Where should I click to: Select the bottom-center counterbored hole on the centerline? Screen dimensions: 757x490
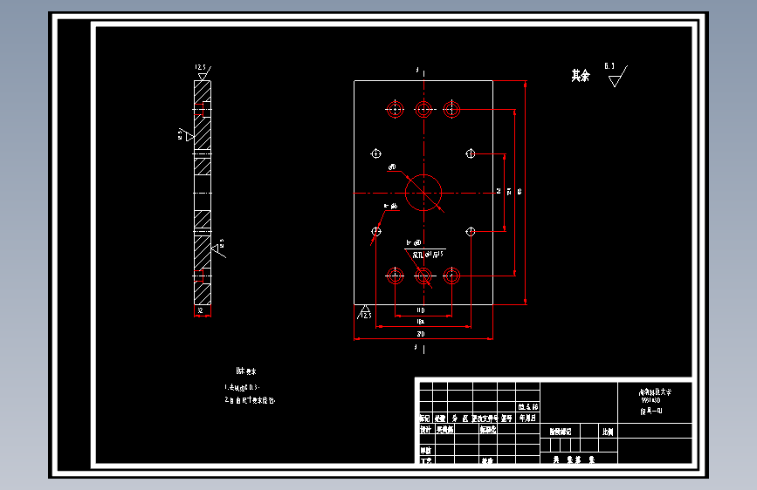[423, 276]
